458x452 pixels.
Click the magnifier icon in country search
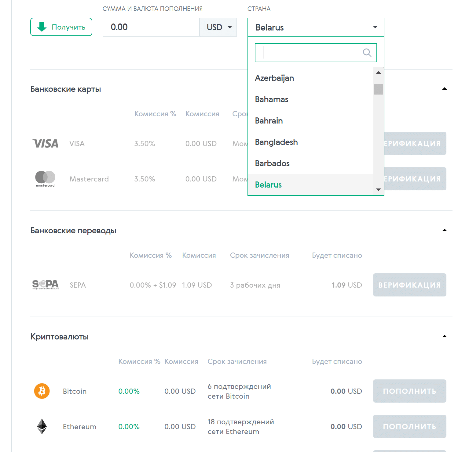tap(367, 53)
